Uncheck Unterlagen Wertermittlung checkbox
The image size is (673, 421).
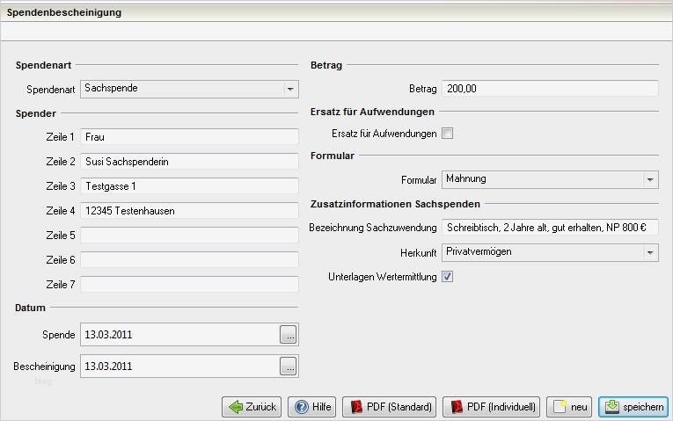(x=447, y=277)
